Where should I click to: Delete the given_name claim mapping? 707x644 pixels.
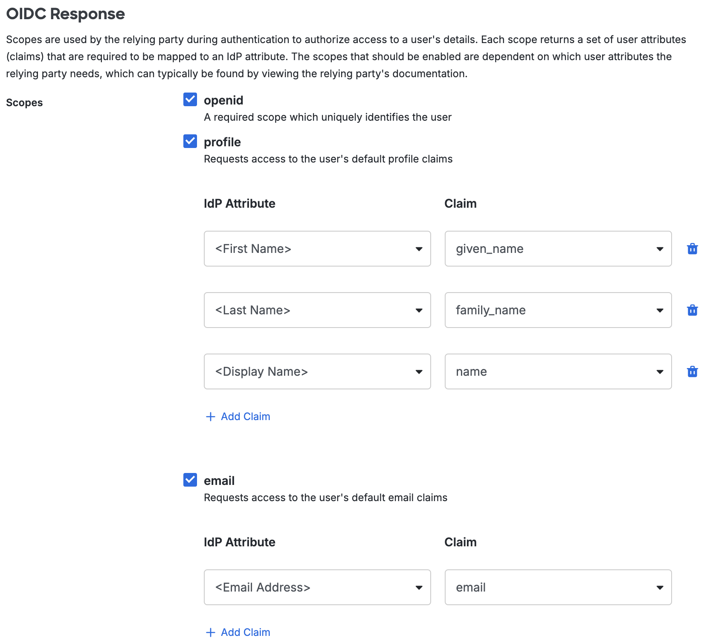pos(692,249)
